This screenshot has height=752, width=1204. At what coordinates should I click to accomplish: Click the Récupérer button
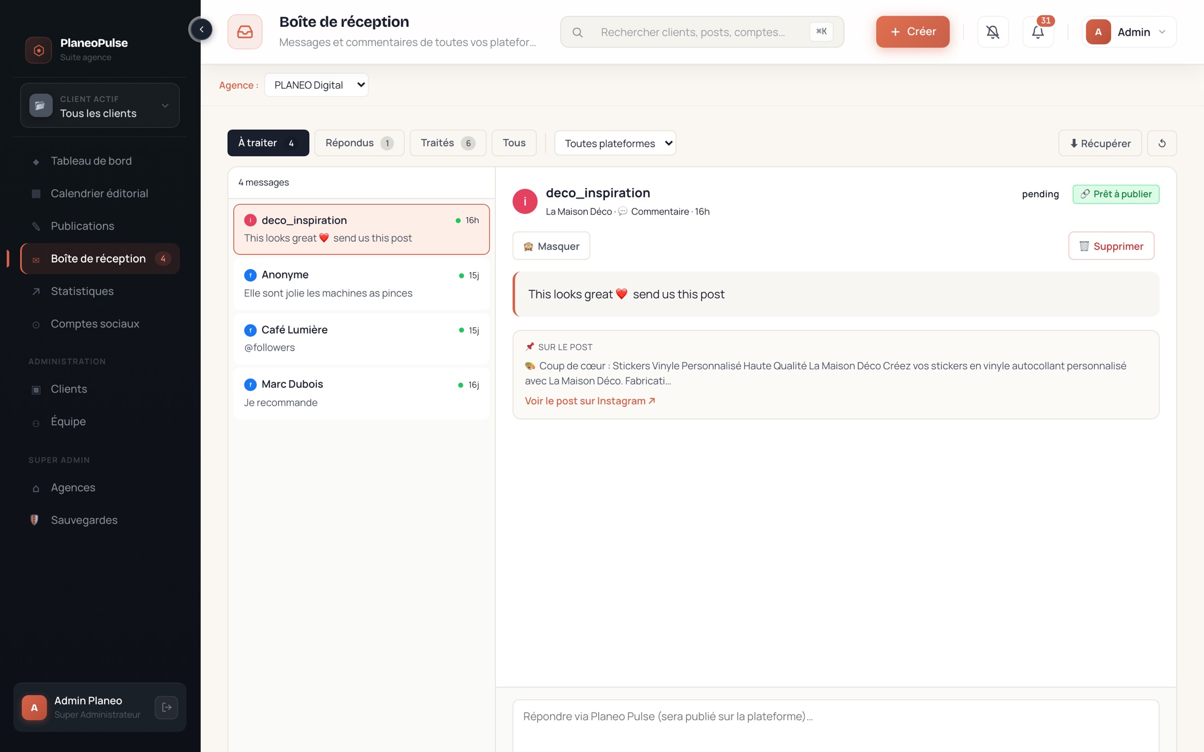[1099, 143]
